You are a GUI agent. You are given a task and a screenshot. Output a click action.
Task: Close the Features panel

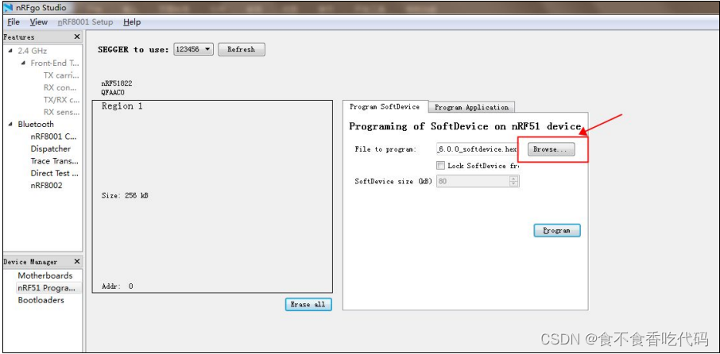tap(76, 37)
